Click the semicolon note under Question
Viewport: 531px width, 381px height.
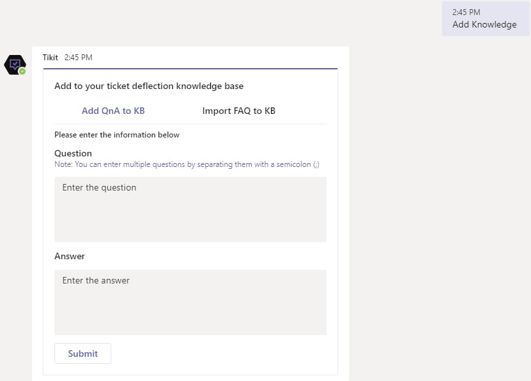click(187, 164)
